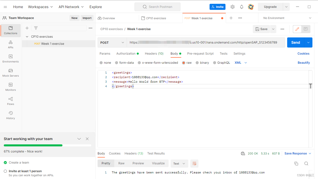Switch to the Headers (10) request tab

pyautogui.click(x=154, y=54)
